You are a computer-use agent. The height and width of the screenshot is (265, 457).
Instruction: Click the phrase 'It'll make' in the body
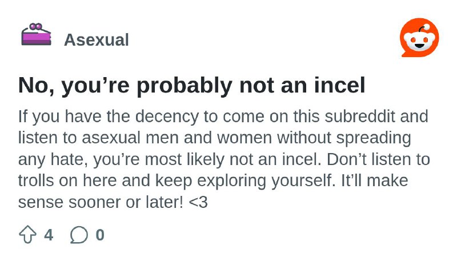click(374, 180)
